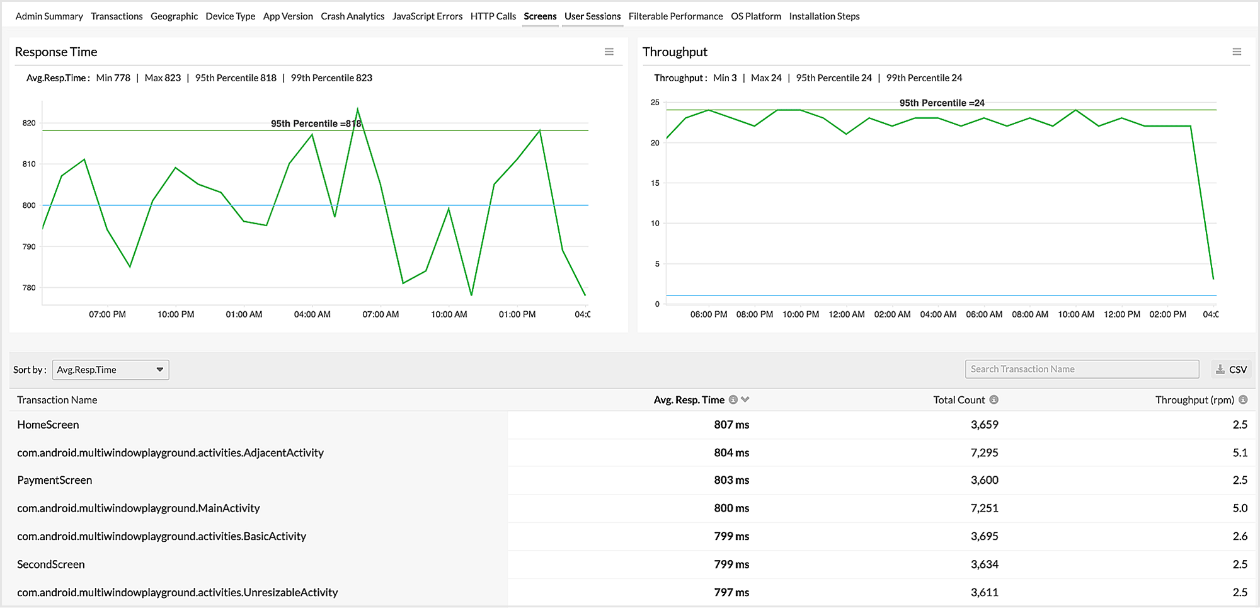Open the HomeScreen transaction
This screenshot has height=608, width=1260.
[x=48, y=425]
